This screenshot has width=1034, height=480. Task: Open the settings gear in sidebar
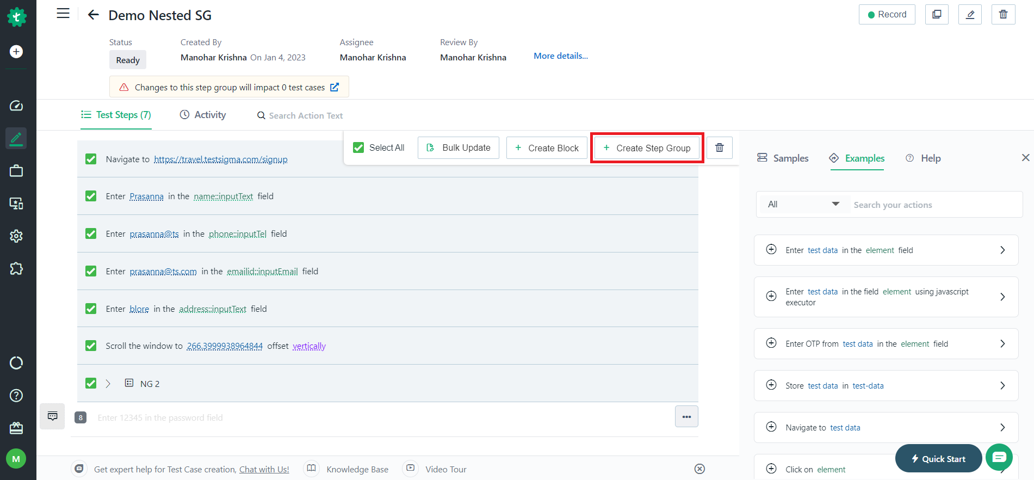click(16, 236)
